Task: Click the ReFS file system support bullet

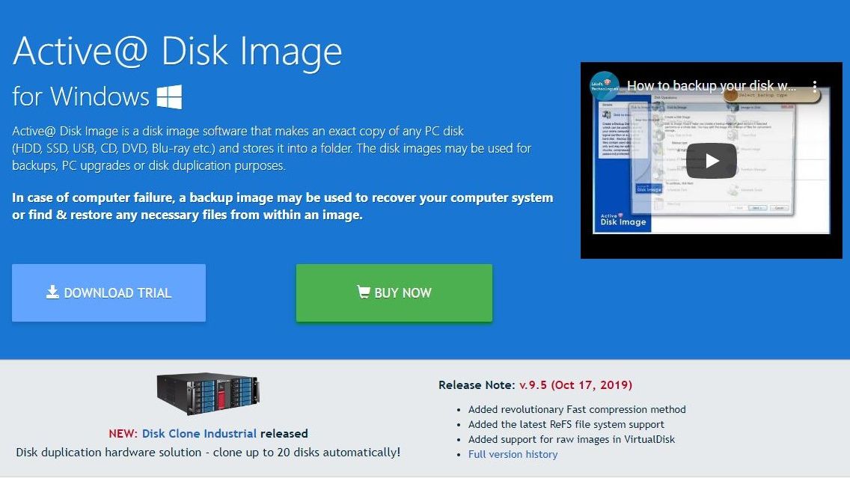Action: pos(566,424)
